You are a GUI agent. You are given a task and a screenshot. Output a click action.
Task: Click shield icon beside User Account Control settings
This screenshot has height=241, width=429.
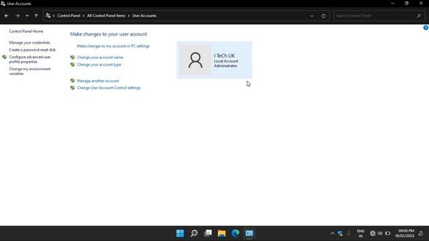(72, 88)
